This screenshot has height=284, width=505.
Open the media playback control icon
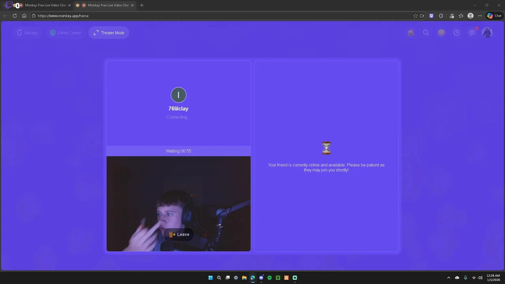point(452,16)
